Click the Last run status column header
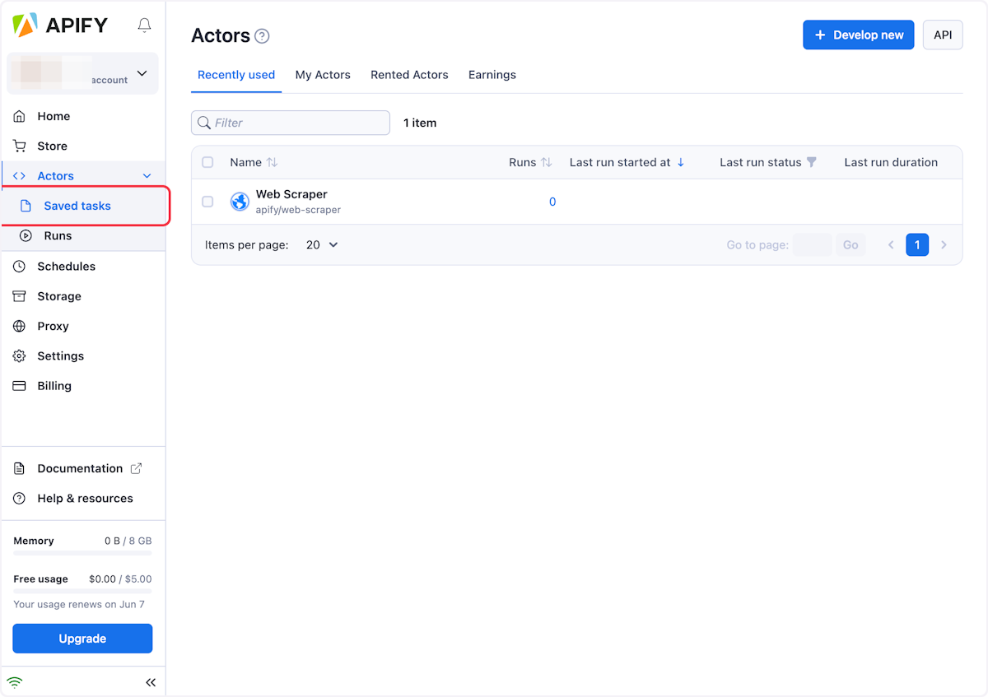 coord(761,162)
